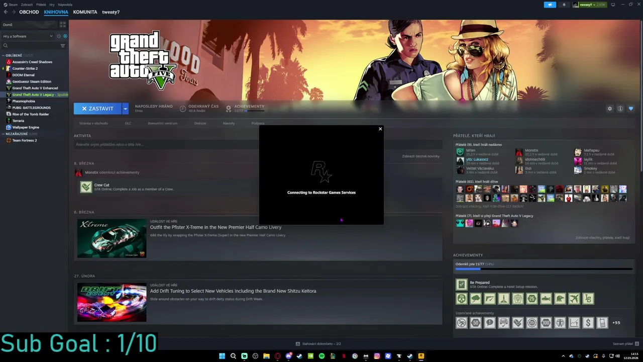
Task: Click the locked 100 achievement icon
Action: point(546,323)
